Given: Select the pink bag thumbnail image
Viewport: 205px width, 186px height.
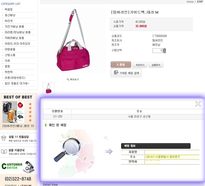Looking at the screenshot, I should (x=49, y=88).
